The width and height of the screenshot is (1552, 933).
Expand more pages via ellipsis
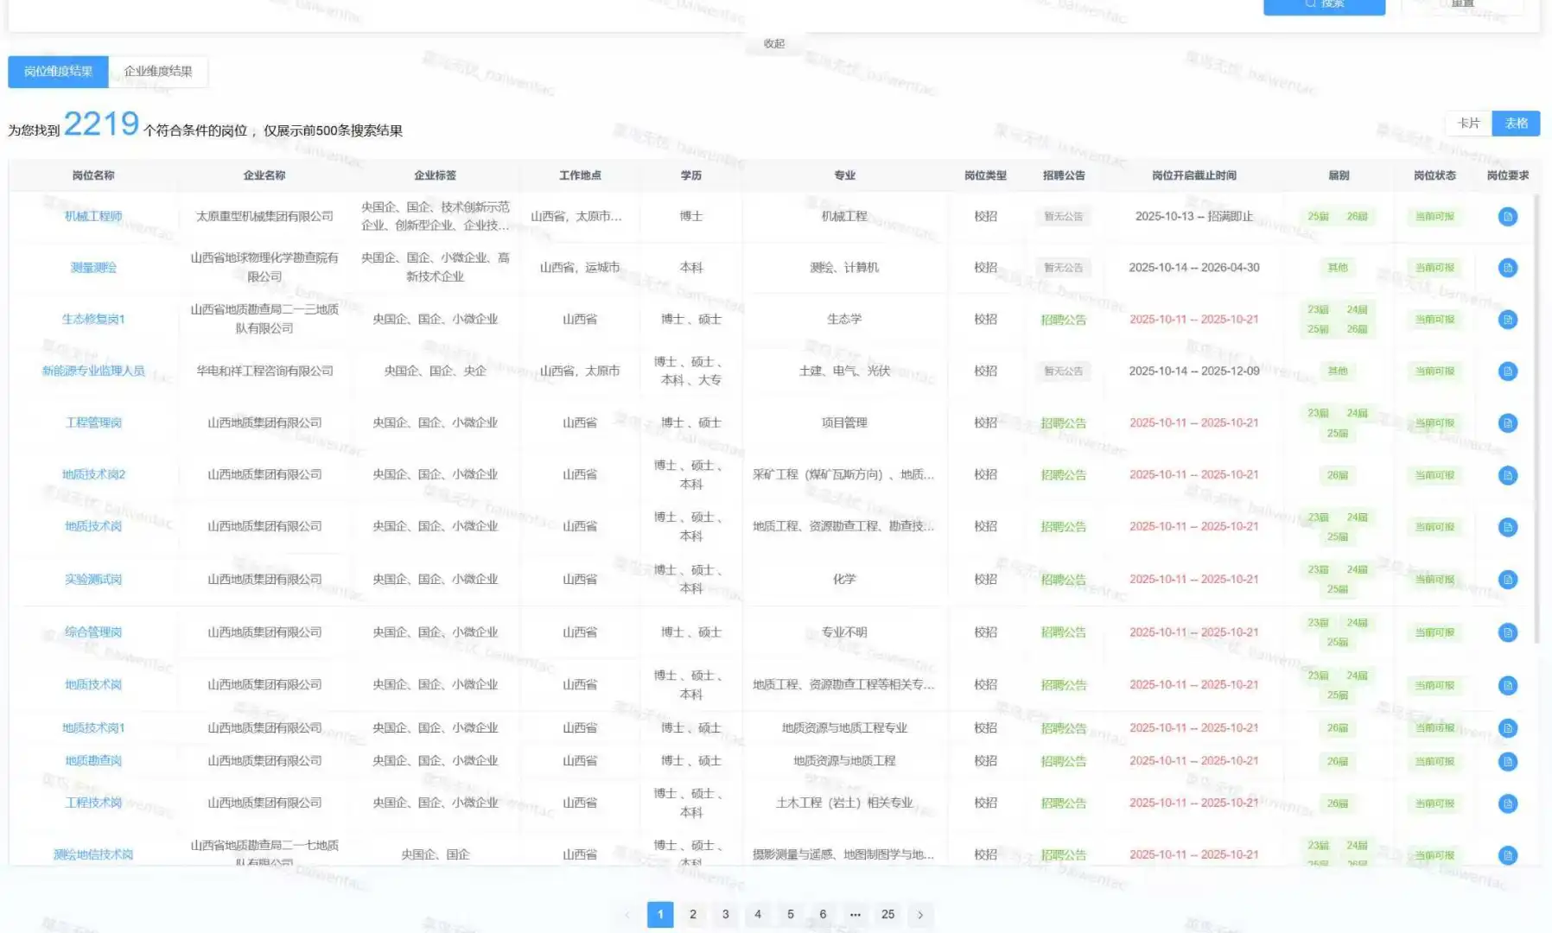856,914
